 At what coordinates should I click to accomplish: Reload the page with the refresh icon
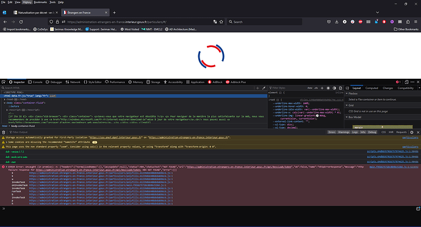[21, 22]
